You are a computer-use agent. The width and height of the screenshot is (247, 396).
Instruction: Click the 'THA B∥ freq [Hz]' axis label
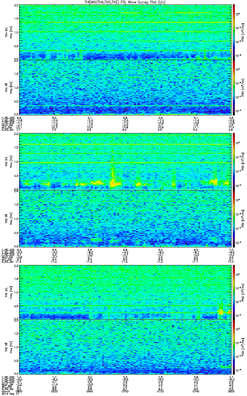(8, 87)
